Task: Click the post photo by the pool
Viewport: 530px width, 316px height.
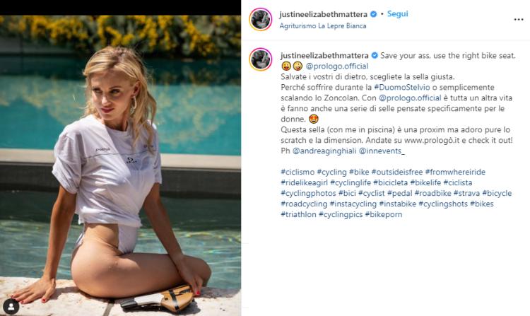Action: click(x=120, y=163)
